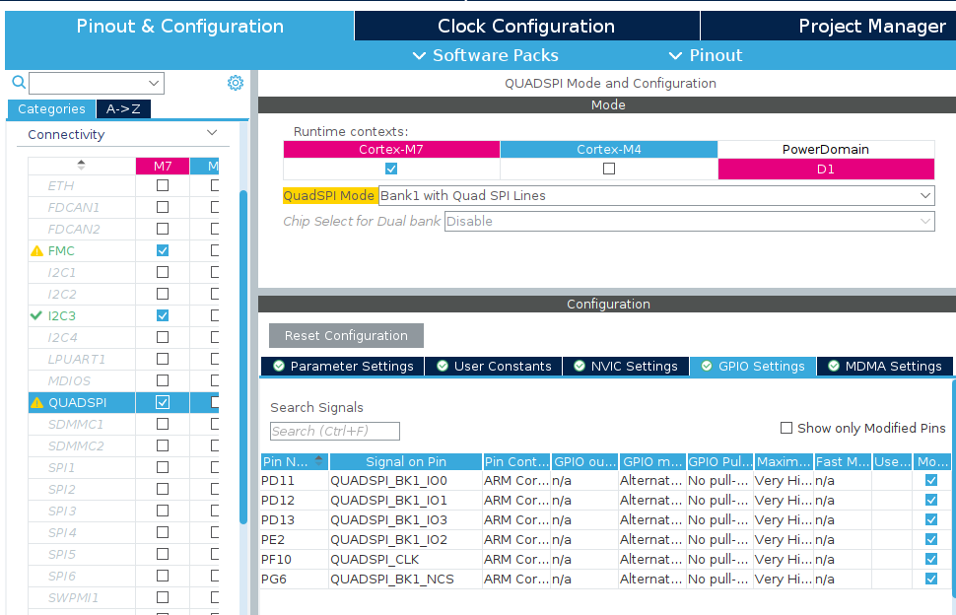Toggle the M7 checkbox for ETH
Screen dimensions: 956x615
[163, 186]
